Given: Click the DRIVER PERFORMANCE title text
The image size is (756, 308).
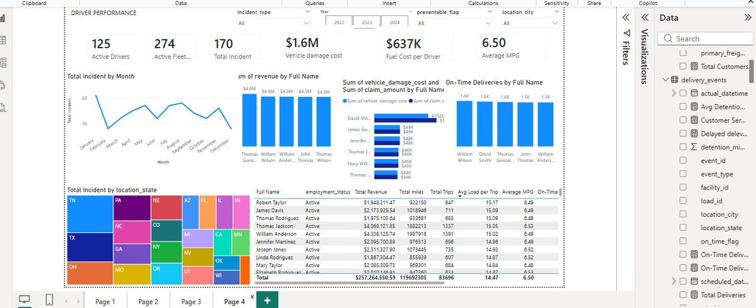Looking at the screenshot, I should (104, 12).
